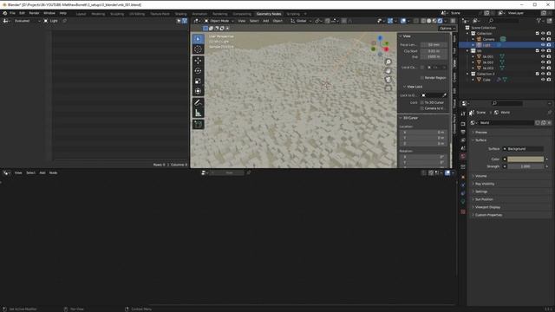Open the Object Mode dropdown
The height and width of the screenshot is (312, 555).
219,21
